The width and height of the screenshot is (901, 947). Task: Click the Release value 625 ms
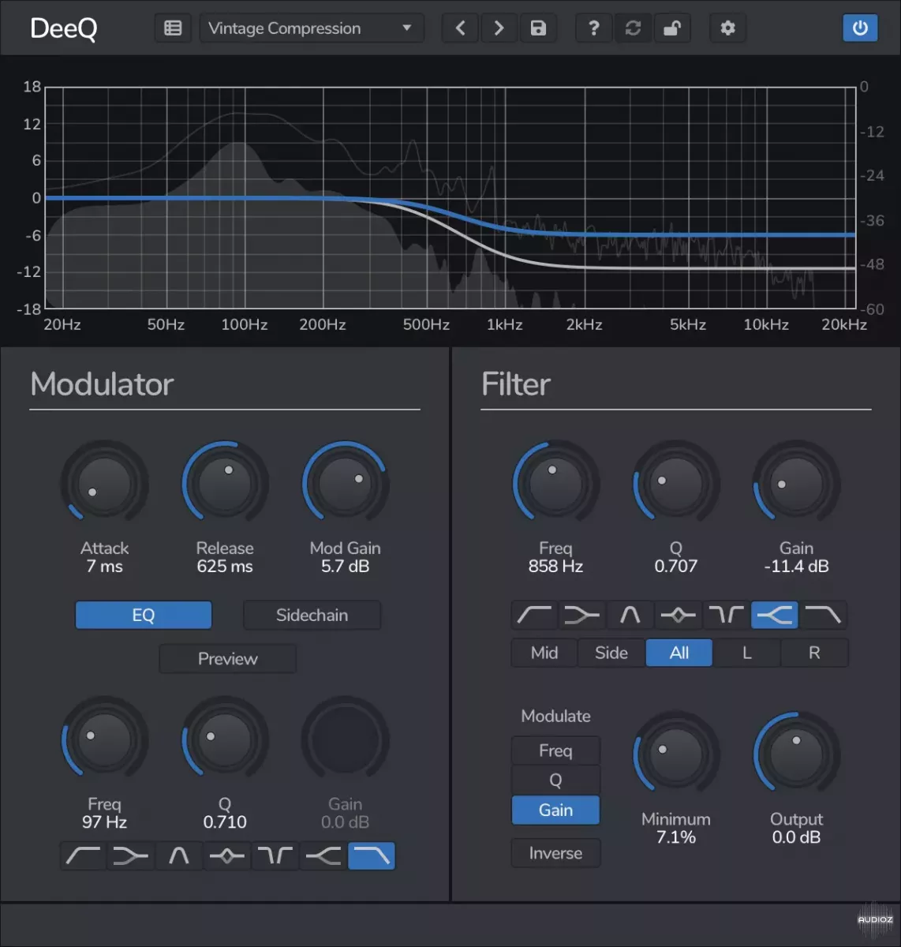coord(225,567)
